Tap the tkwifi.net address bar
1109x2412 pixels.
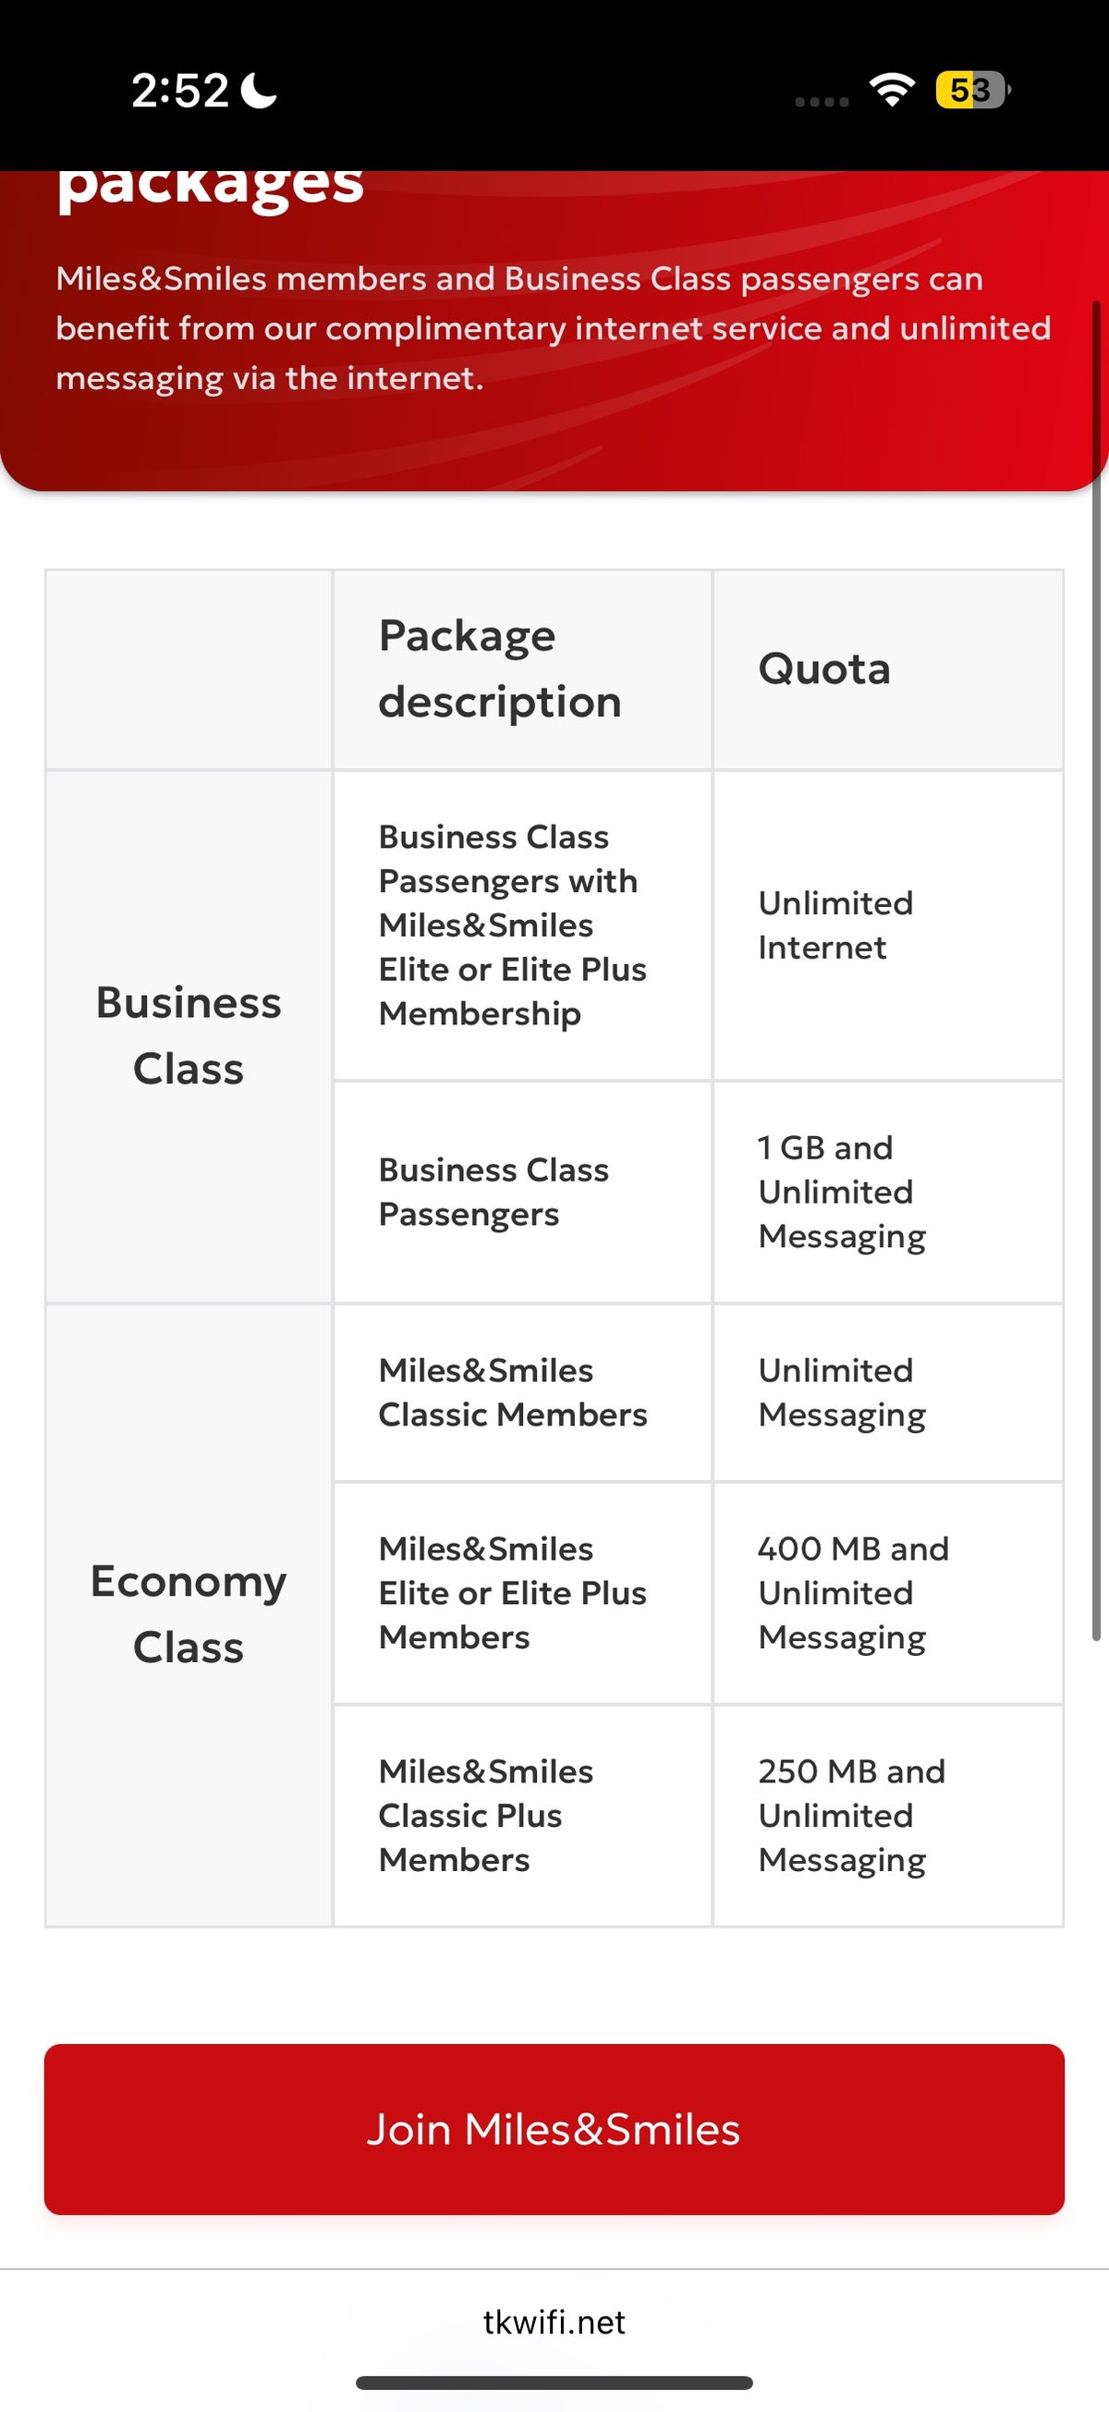coord(554,2322)
